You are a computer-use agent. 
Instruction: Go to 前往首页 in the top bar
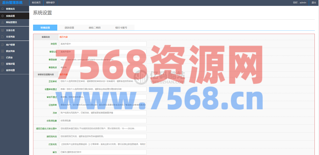click(36, 3)
